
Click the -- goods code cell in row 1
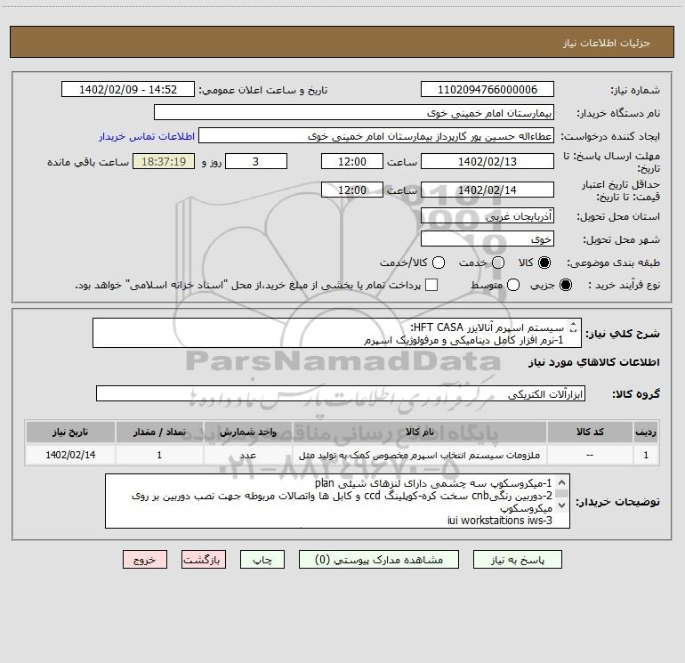pyautogui.click(x=590, y=456)
